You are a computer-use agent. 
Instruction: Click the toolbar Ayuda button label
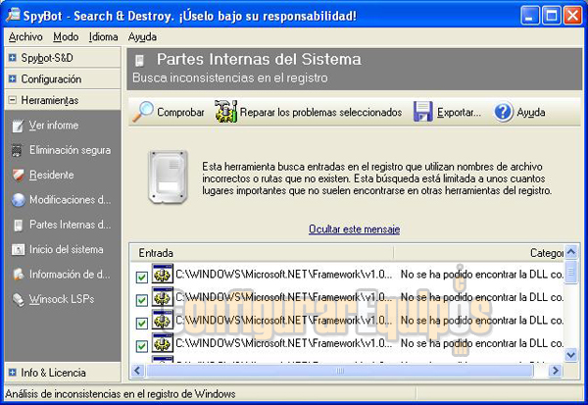530,112
